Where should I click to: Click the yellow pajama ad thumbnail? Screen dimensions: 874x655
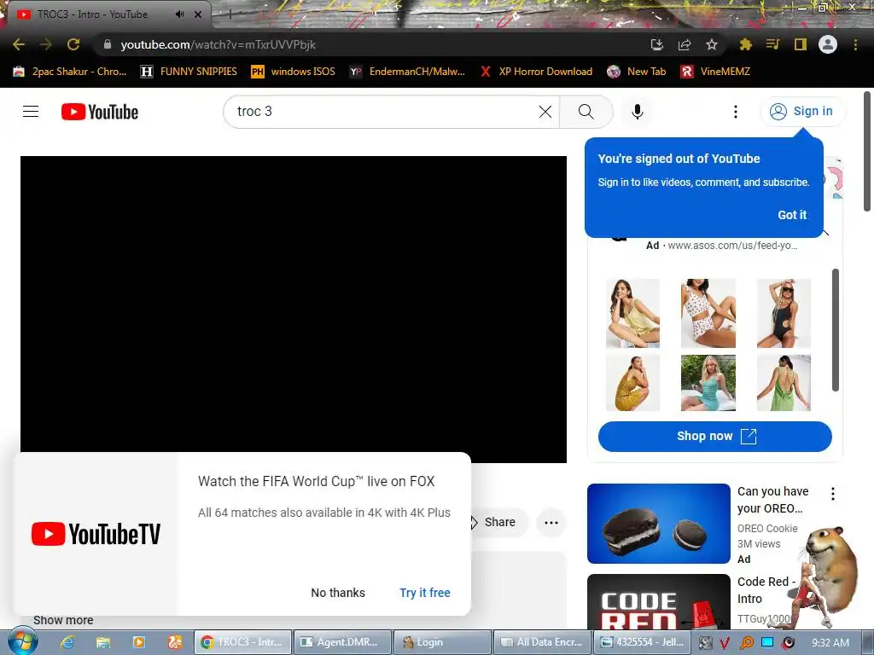pos(632,313)
